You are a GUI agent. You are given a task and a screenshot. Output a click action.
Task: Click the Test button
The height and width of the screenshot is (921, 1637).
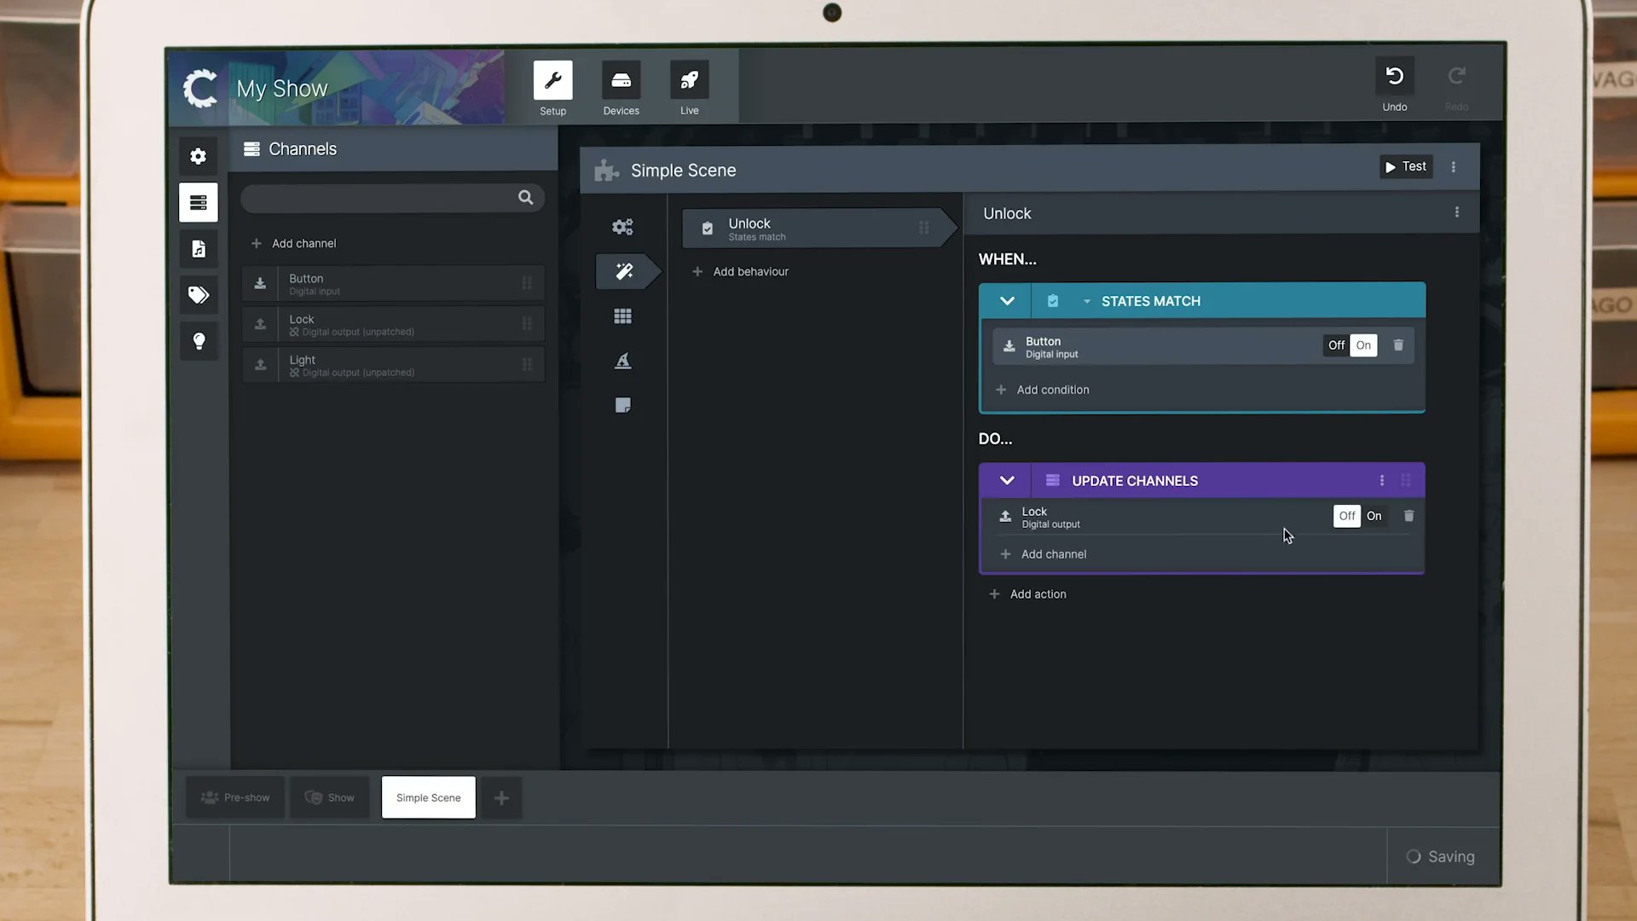(x=1405, y=166)
